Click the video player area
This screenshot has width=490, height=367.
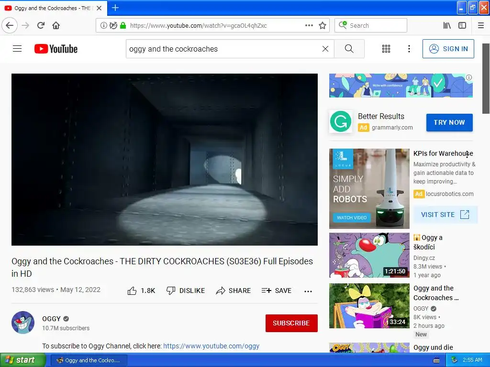(165, 160)
